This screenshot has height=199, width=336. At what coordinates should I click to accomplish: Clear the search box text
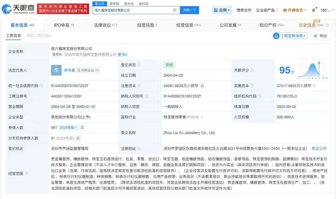[175, 10]
